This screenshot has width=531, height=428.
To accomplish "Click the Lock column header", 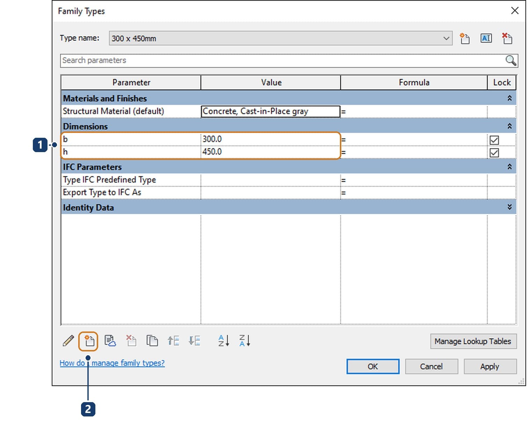I will (x=502, y=83).
